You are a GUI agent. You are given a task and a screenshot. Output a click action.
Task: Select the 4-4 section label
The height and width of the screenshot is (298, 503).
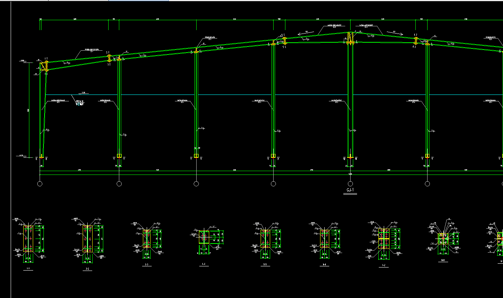click(x=203, y=264)
